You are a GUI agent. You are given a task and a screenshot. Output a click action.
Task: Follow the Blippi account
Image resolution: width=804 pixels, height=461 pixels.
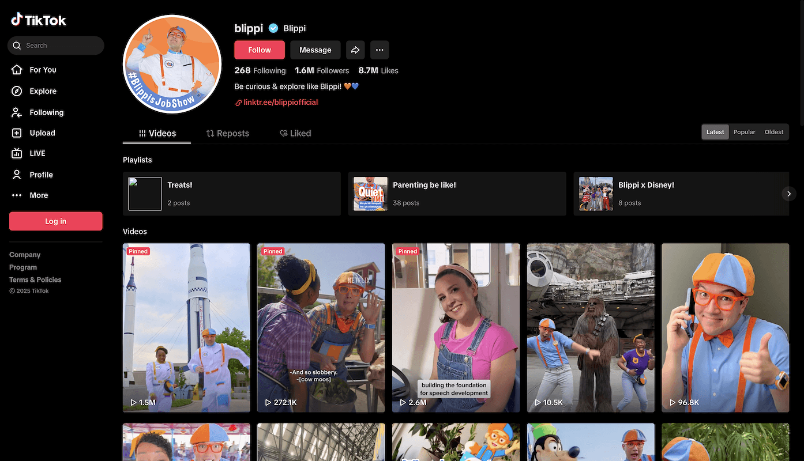tap(259, 50)
